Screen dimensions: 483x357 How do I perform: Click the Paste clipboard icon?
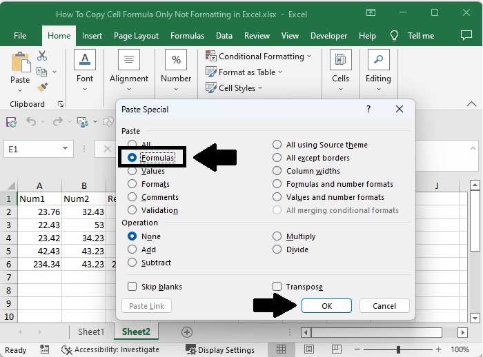(x=20, y=63)
